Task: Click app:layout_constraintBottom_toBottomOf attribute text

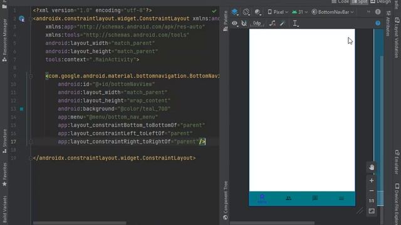Action: pyautogui.click(x=117, y=125)
